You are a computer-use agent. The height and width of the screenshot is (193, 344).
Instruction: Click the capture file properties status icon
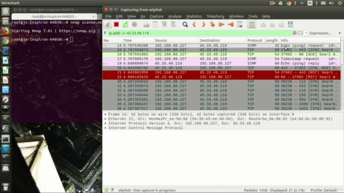click(112, 190)
